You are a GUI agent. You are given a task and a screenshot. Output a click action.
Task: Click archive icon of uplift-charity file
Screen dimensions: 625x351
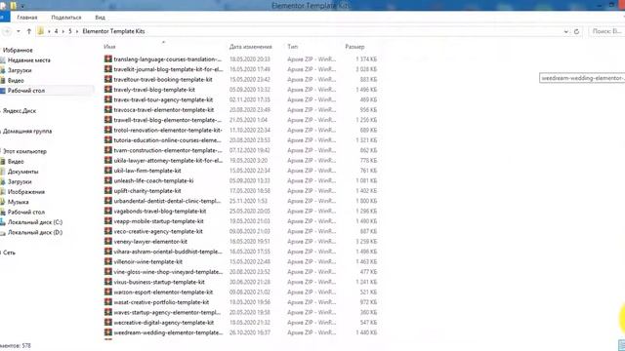click(108, 191)
